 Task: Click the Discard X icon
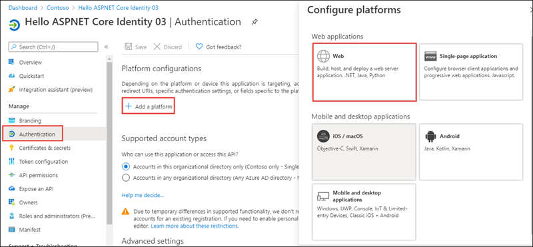click(157, 47)
